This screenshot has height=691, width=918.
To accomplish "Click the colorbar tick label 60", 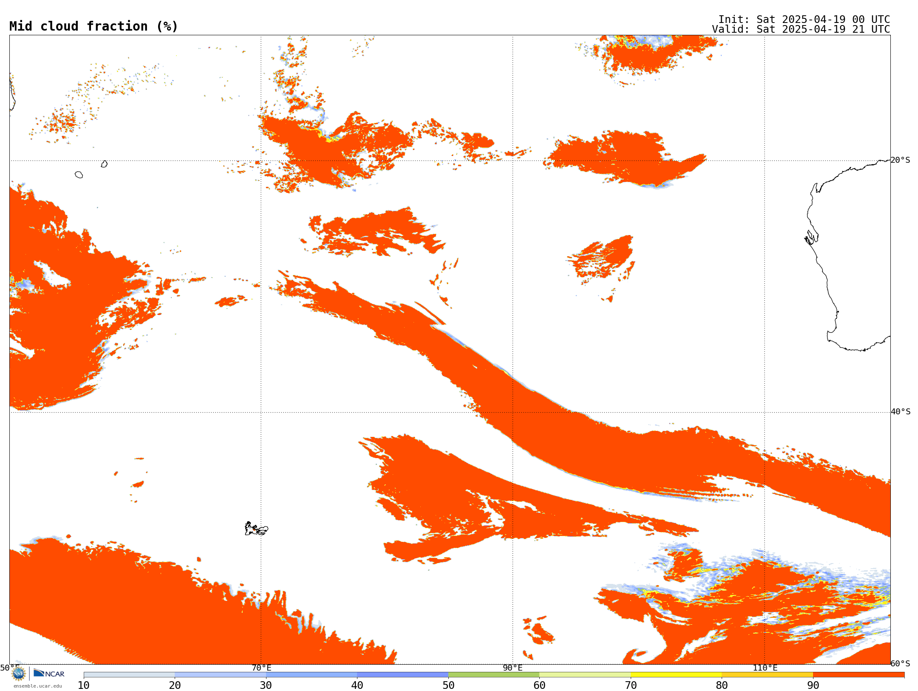I will tap(539, 685).
